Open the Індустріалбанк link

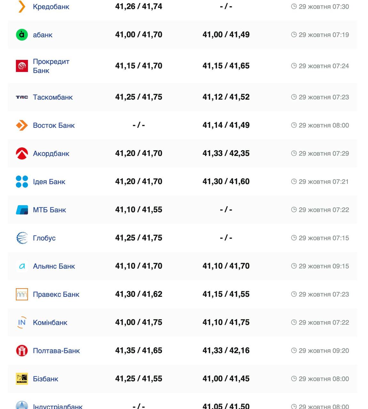tap(58, 406)
